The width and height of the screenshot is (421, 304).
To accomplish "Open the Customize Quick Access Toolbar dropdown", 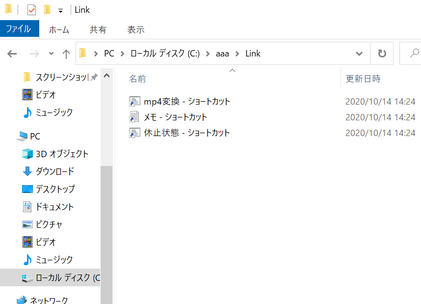I will pyautogui.click(x=61, y=11).
